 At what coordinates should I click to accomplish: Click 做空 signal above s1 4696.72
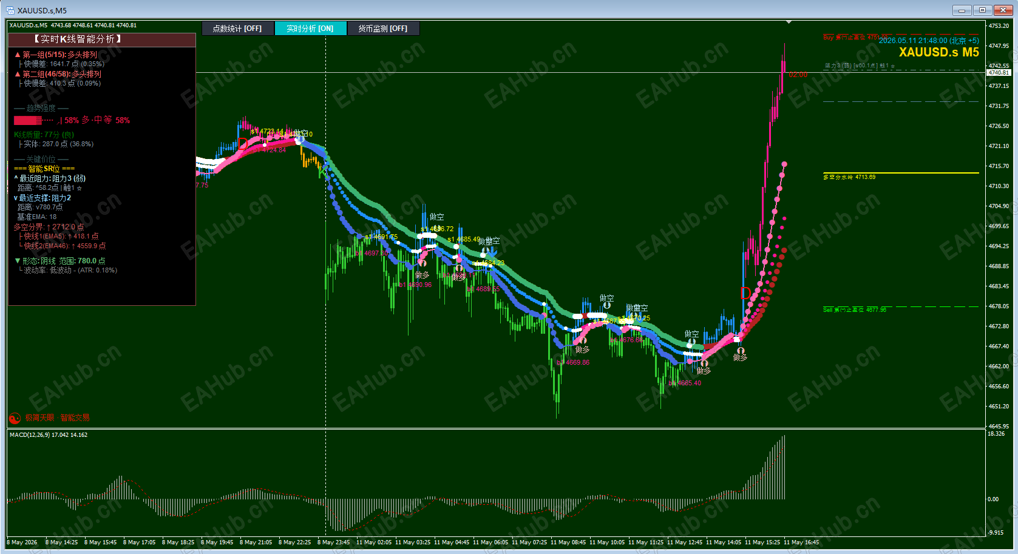436,217
